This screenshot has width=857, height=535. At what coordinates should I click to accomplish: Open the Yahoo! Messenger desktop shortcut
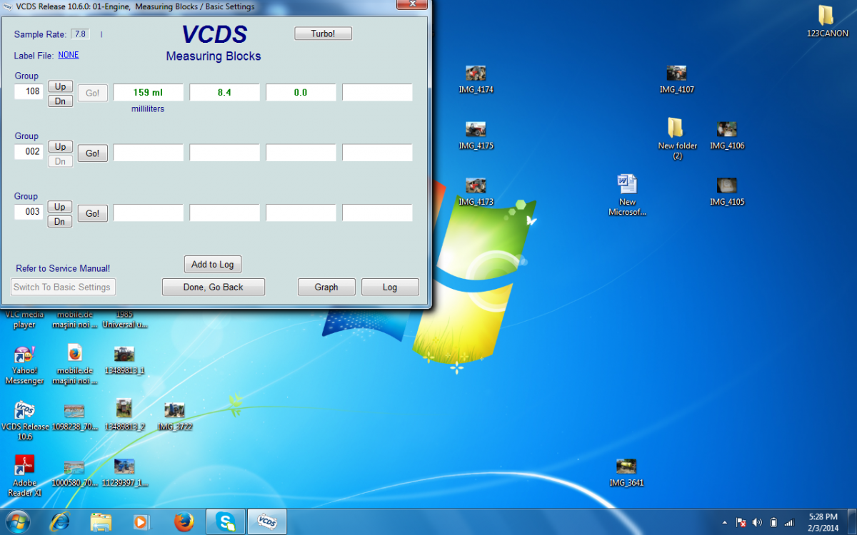point(24,365)
